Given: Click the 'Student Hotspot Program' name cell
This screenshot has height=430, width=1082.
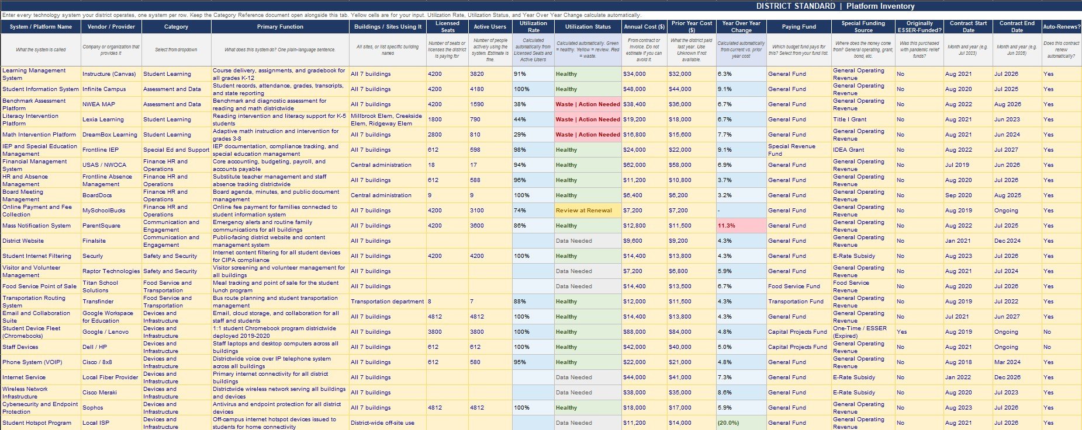Looking at the screenshot, I should tap(41, 423).
